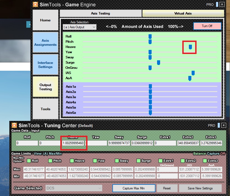The width and height of the screenshot is (230, 196).
Task: Click the SimTools Tuning Center logo icon
Action: [14, 125]
